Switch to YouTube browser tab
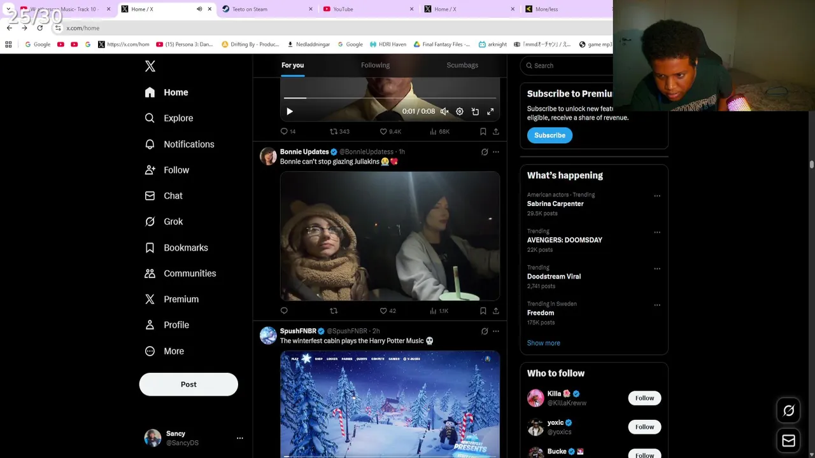The height and width of the screenshot is (458, 815). 367,9
